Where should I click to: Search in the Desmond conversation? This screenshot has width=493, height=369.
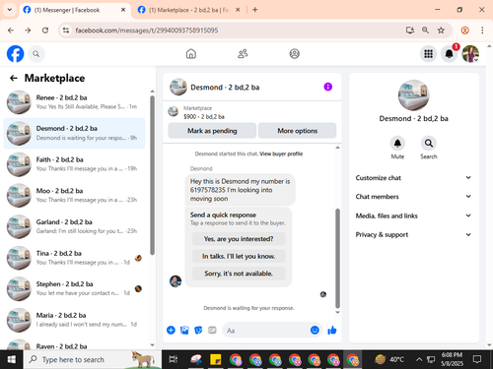[429, 144]
